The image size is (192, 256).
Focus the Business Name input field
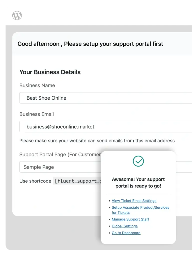click(x=105, y=98)
